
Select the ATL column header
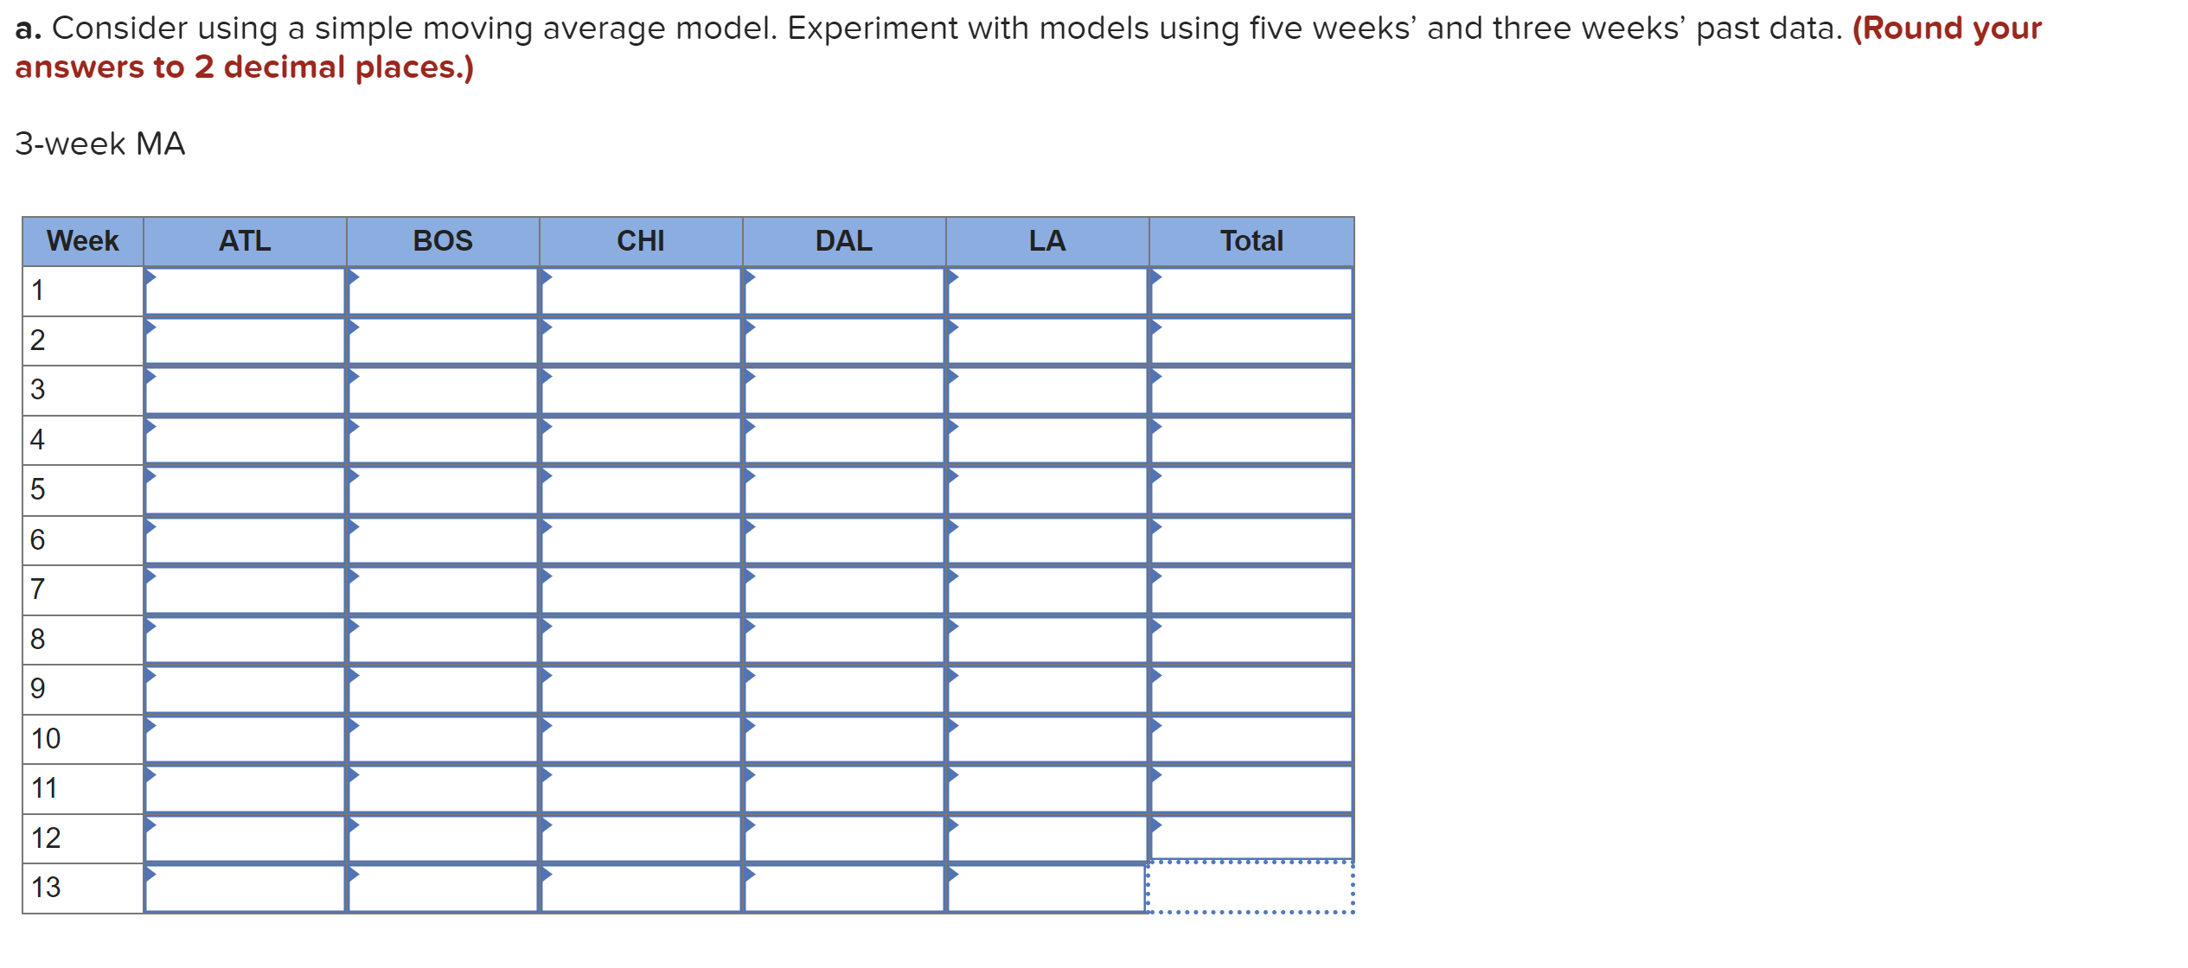(x=245, y=241)
